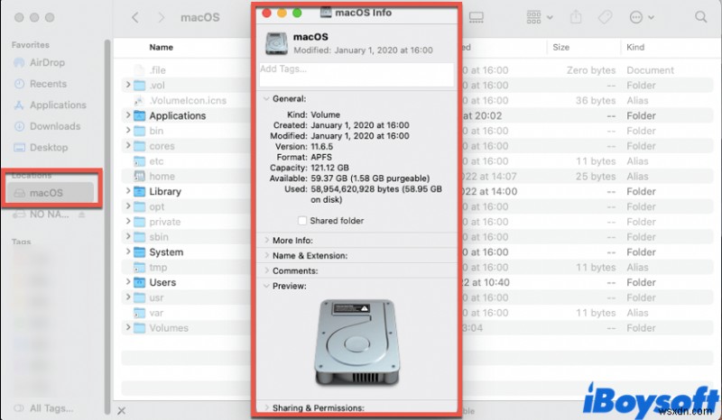Screen dimensions: 722x420
Task: Open the Finder Group By toolbar menu
Action: (539, 17)
